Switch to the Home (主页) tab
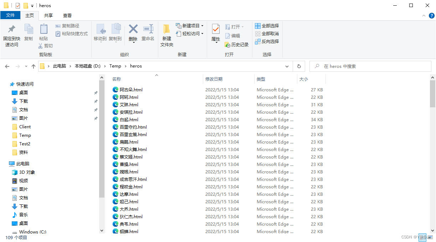Screen dimensions: 436x242 30,15
